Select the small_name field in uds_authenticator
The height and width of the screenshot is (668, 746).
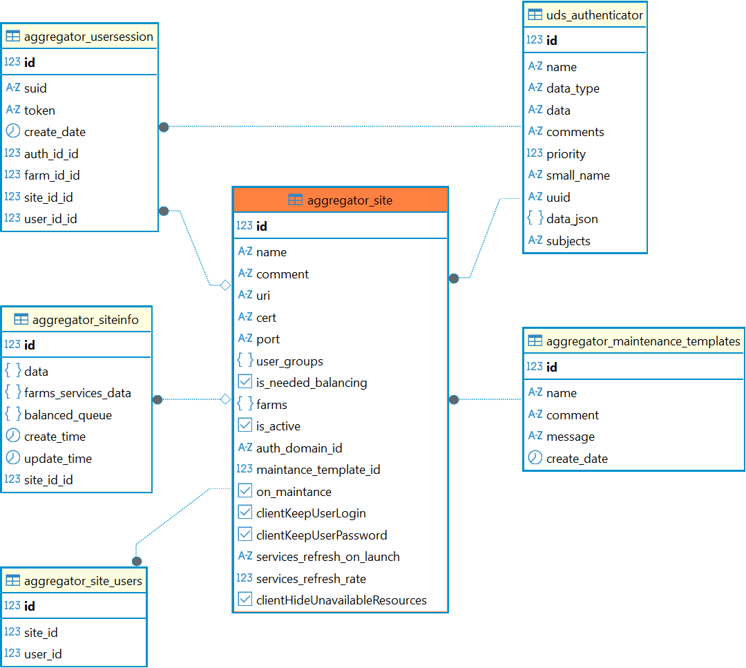[577, 175]
